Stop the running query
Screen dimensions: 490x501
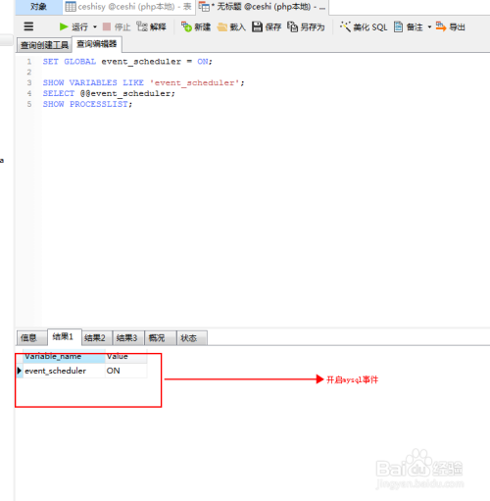(117, 26)
